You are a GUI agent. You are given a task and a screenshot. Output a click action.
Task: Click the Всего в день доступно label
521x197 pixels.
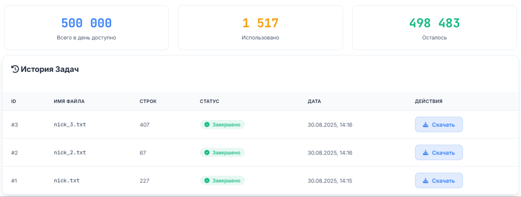(x=86, y=38)
